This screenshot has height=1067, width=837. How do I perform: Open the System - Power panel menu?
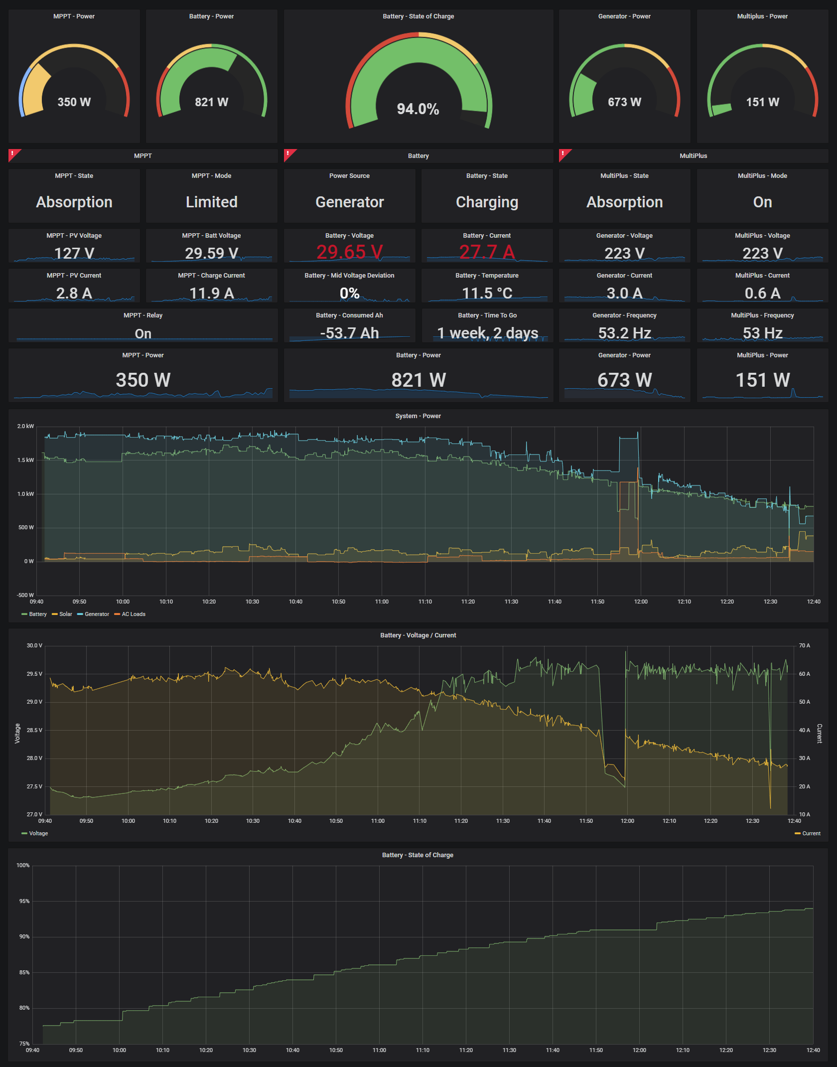418,416
